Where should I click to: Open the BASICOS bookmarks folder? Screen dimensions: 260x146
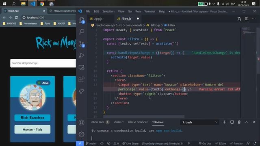coord(10,24)
